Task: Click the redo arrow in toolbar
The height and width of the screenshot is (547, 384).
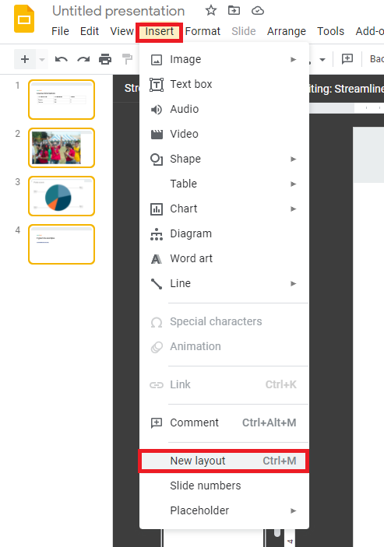Action: click(x=83, y=59)
